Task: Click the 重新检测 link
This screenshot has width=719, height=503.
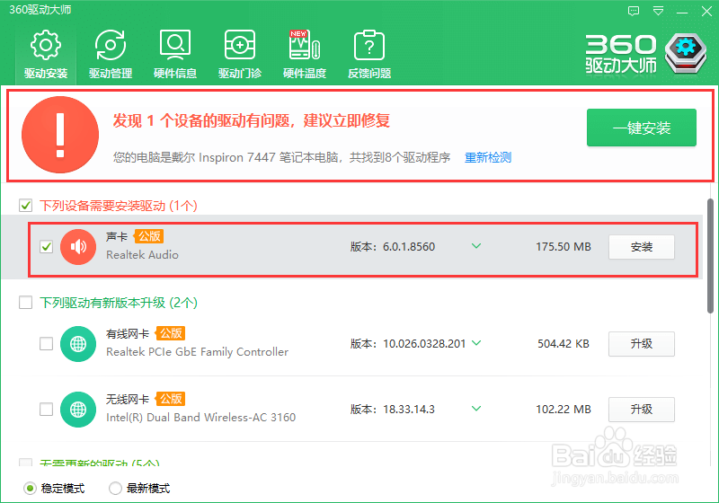Action: click(x=488, y=157)
